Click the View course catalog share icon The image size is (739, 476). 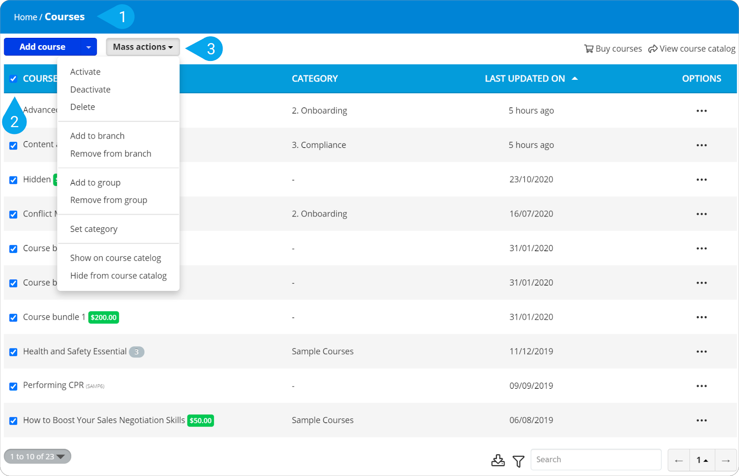click(x=653, y=48)
